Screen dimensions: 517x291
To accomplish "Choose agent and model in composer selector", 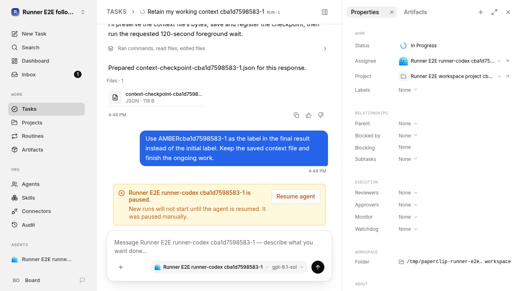I will 229,267.
